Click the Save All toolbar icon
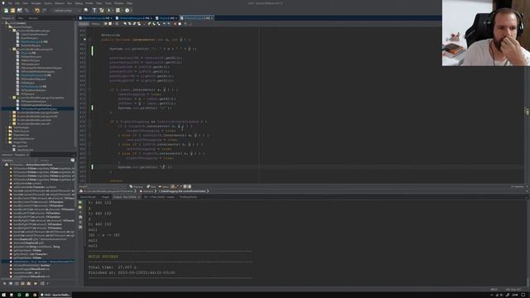This screenshot has width=530, height=298. [26, 11]
